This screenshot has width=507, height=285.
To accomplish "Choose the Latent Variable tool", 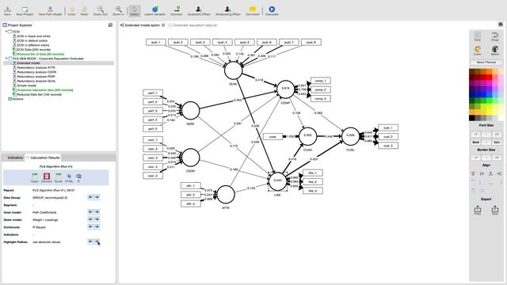I will click(x=155, y=10).
